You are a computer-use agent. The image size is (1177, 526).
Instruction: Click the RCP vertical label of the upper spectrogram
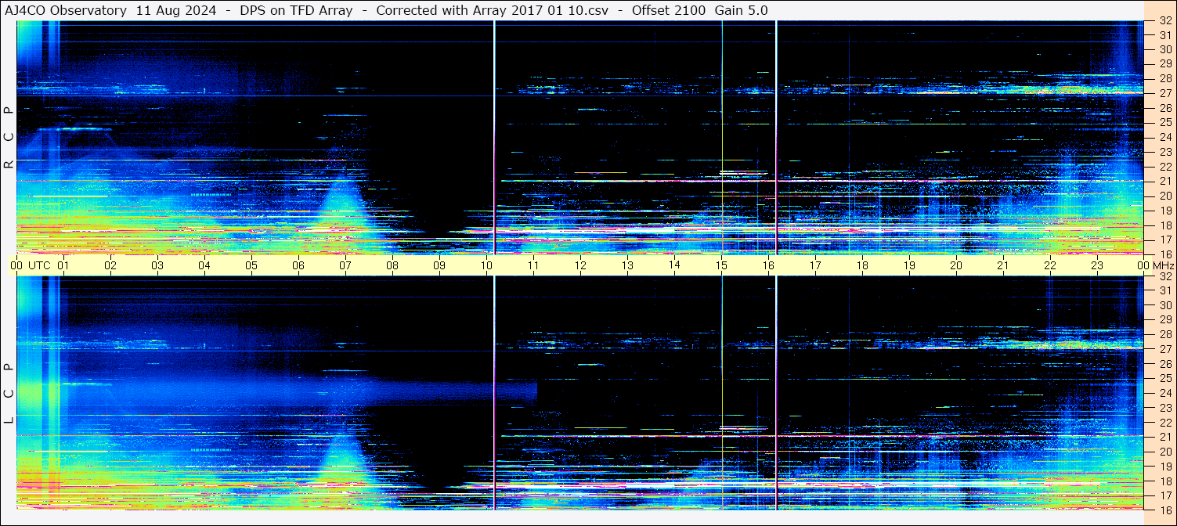pos(9,137)
